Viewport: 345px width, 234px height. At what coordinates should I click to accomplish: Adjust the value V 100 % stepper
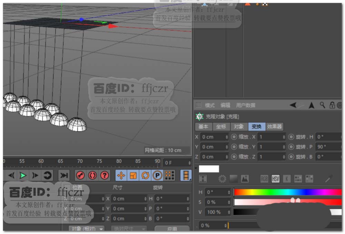pyautogui.click(x=229, y=212)
